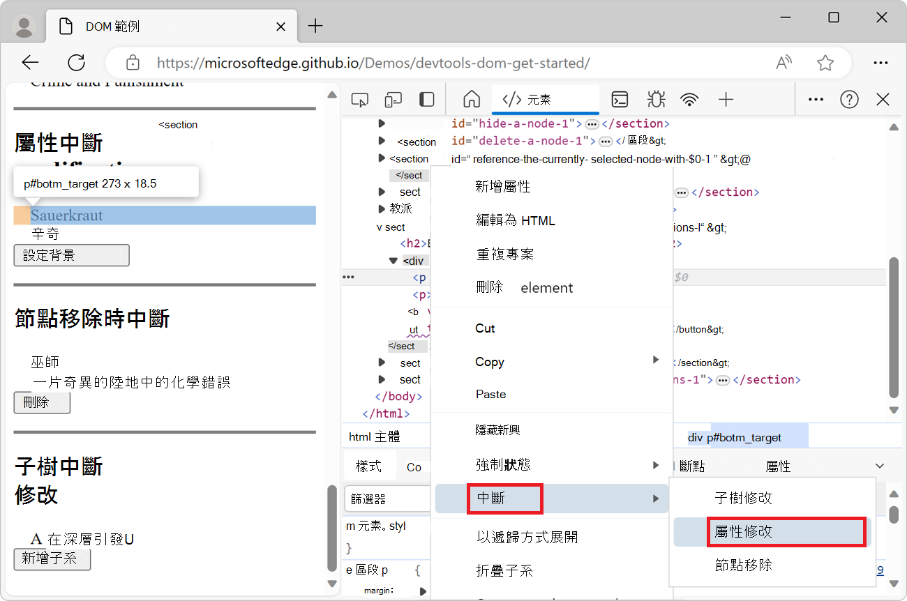The height and width of the screenshot is (601, 907).
Task: Open DevTools customize ellipsis menu
Action: point(816,100)
